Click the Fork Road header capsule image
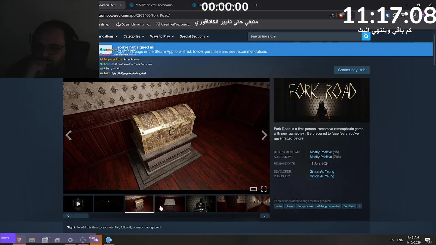Viewport: 436px width, 245px height. [x=322, y=100]
